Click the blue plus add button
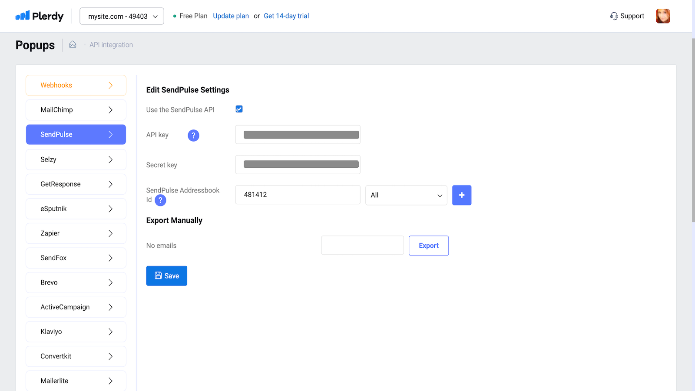695x391 pixels. (462, 195)
